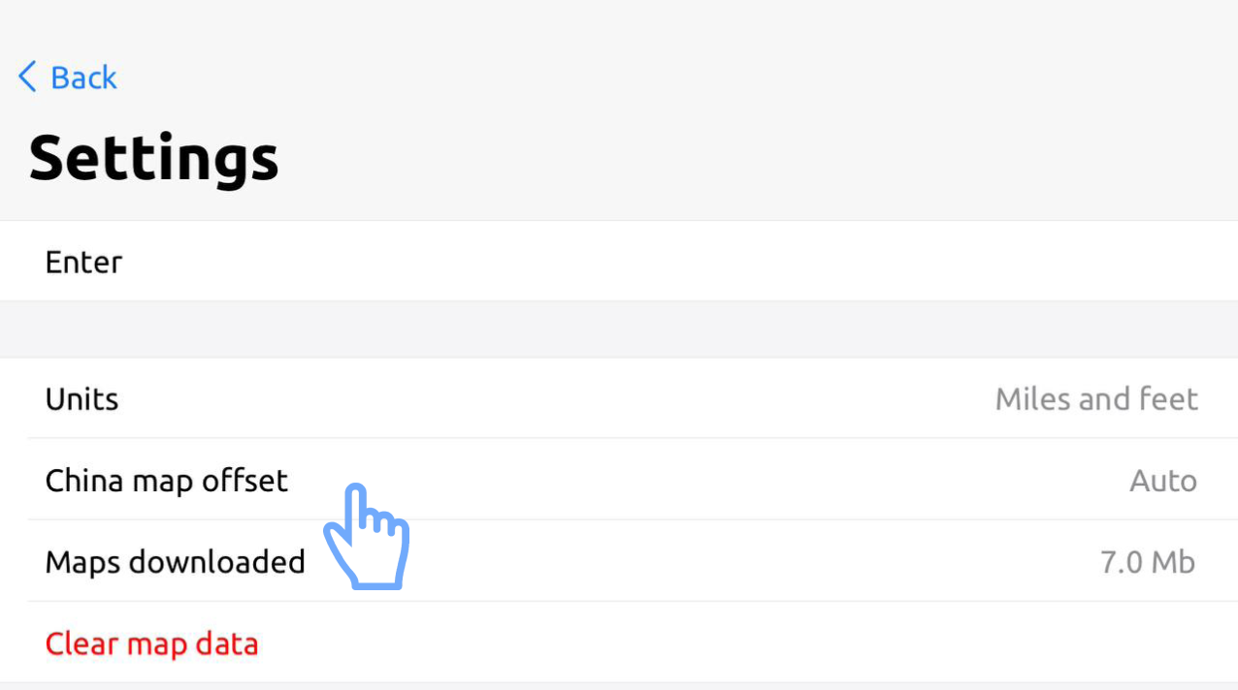This screenshot has height=690, width=1238.
Task: Click the back chevron arrow icon
Action: 27,77
